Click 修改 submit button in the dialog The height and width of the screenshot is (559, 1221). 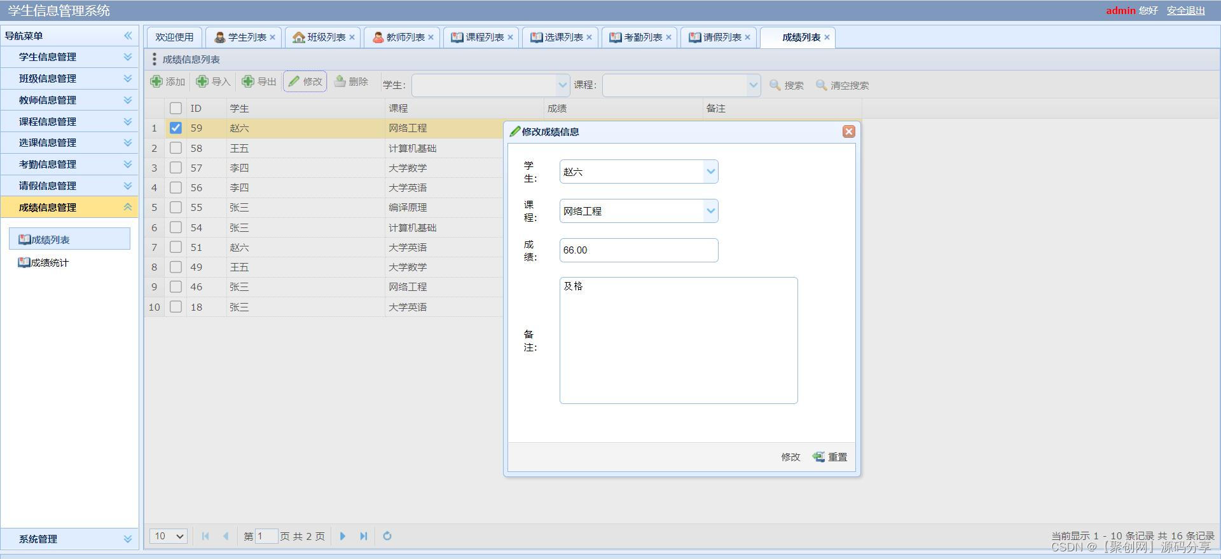[x=790, y=457]
